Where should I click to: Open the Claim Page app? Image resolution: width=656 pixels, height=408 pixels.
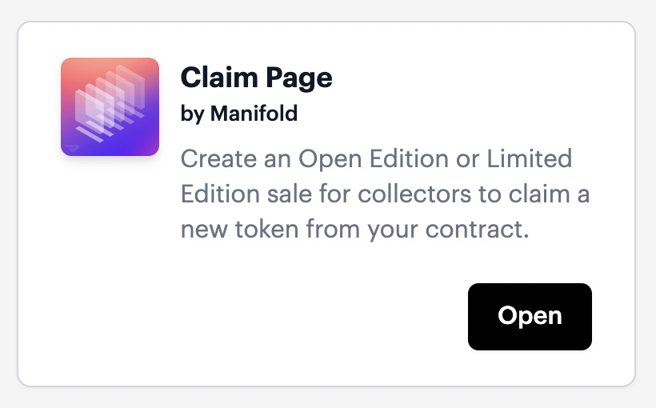tap(530, 317)
